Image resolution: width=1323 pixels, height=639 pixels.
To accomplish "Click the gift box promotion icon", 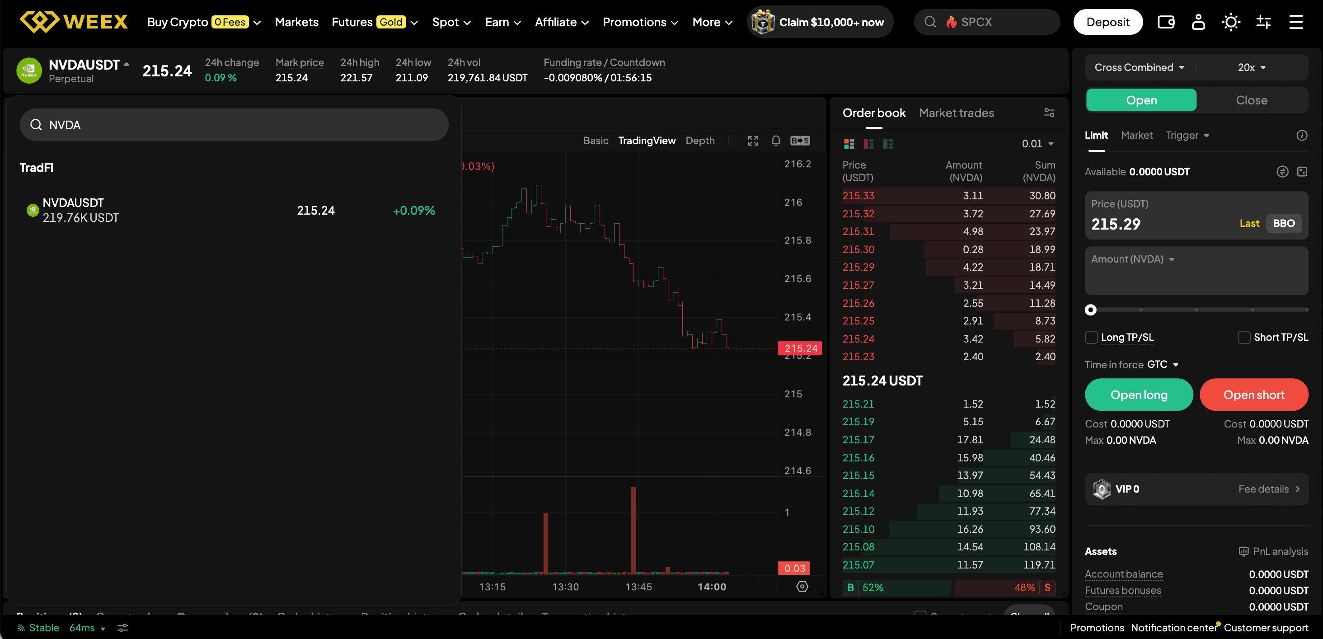I will click(763, 22).
